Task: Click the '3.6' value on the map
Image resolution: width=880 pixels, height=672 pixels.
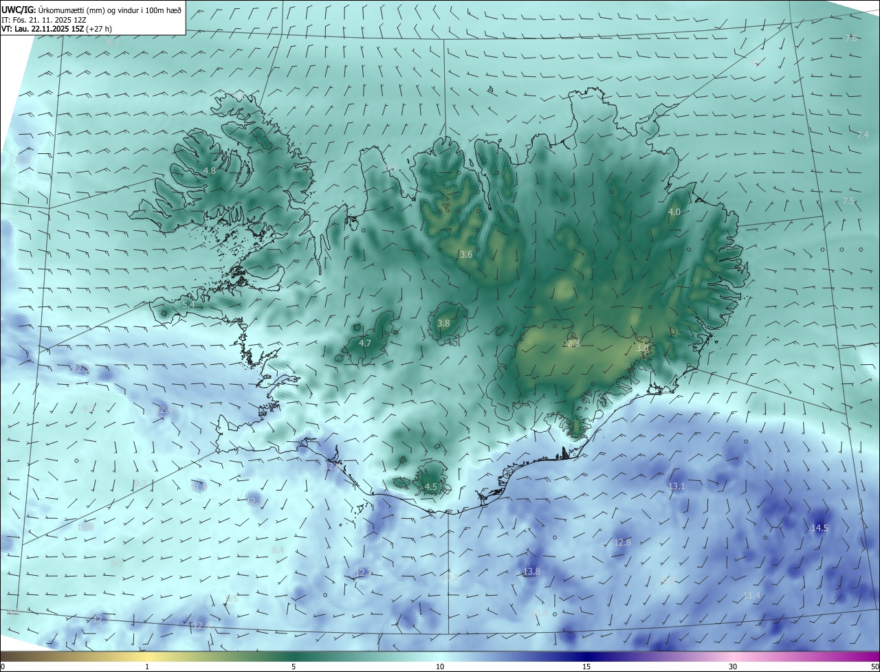Action: [x=466, y=255]
